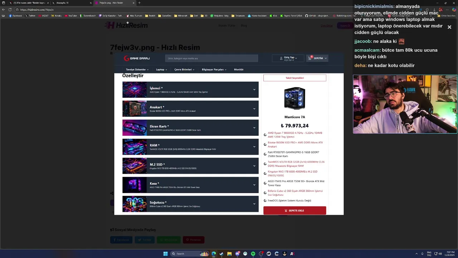Open the Kotaku bookmark
The image size is (458, 258).
(x=57, y=16)
